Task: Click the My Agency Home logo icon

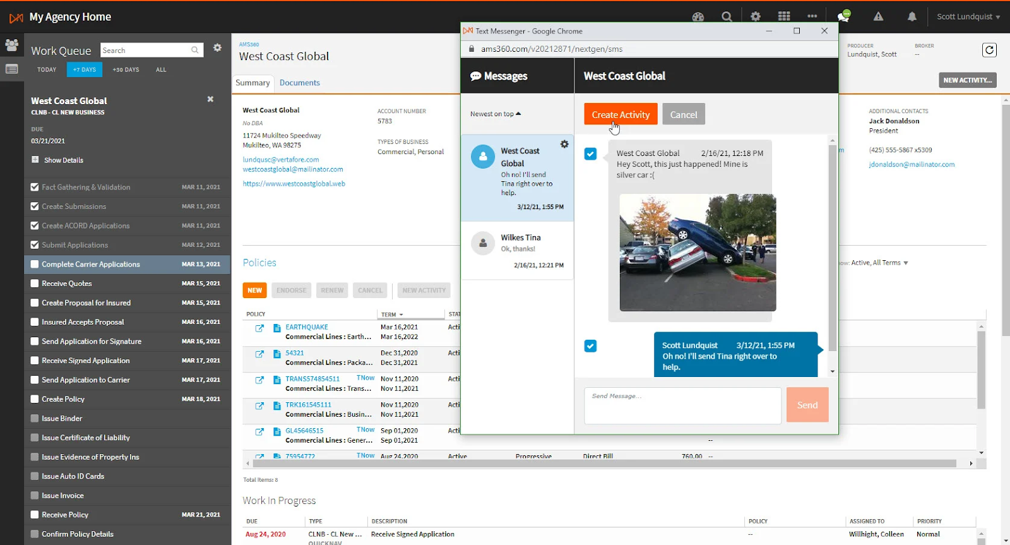Action: point(16,18)
